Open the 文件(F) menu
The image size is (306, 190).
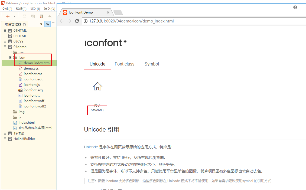click(7, 9)
